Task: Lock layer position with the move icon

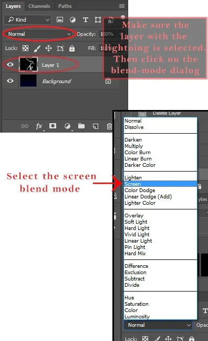Action: (48, 48)
